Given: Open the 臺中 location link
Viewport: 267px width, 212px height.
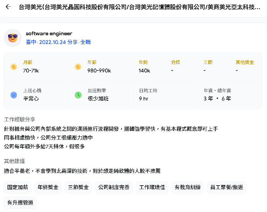Looking at the screenshot, I should (x=31, y=42).
